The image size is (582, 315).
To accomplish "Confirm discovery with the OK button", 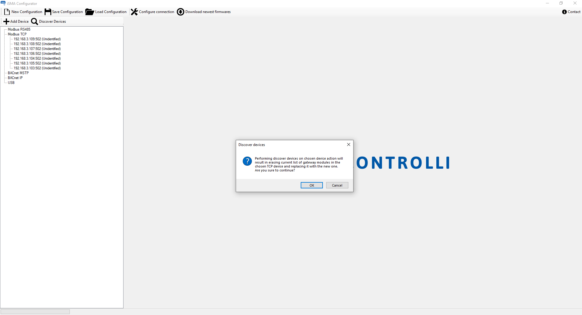I will point(312,185).
